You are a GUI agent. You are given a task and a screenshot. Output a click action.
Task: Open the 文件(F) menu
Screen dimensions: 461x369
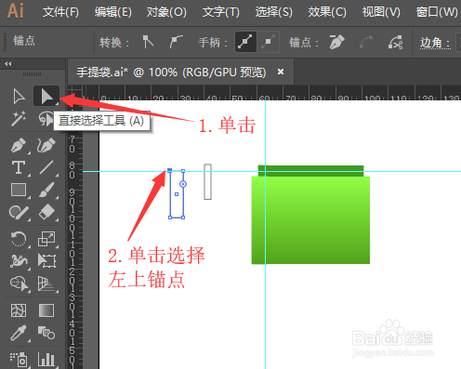coord(60,12)
